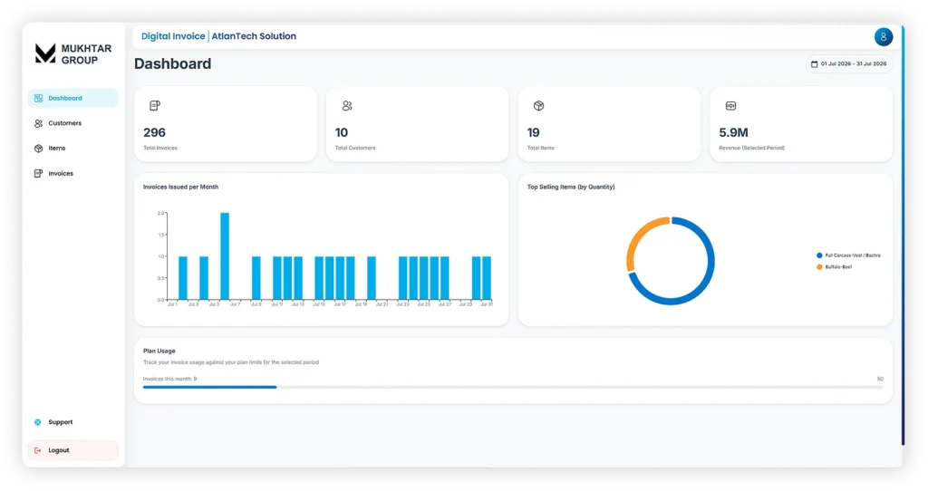Click the plan limit value 50
The width and height of the screenshot is (928, 491).
pyautogui.click(x=880, y=379)
